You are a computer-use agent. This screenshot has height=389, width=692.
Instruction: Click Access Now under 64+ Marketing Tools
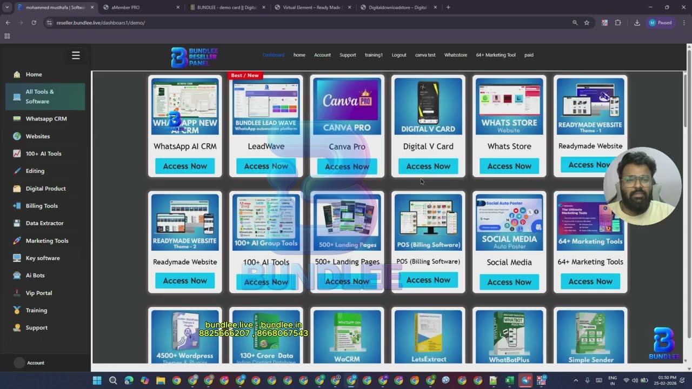click(x=590, y=281)
